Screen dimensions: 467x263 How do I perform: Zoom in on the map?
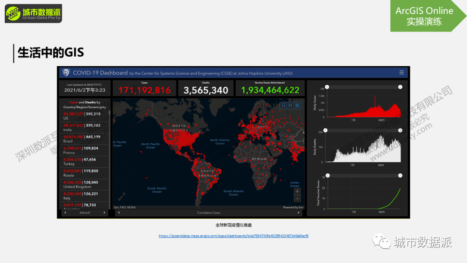click(x=297, y=191)
